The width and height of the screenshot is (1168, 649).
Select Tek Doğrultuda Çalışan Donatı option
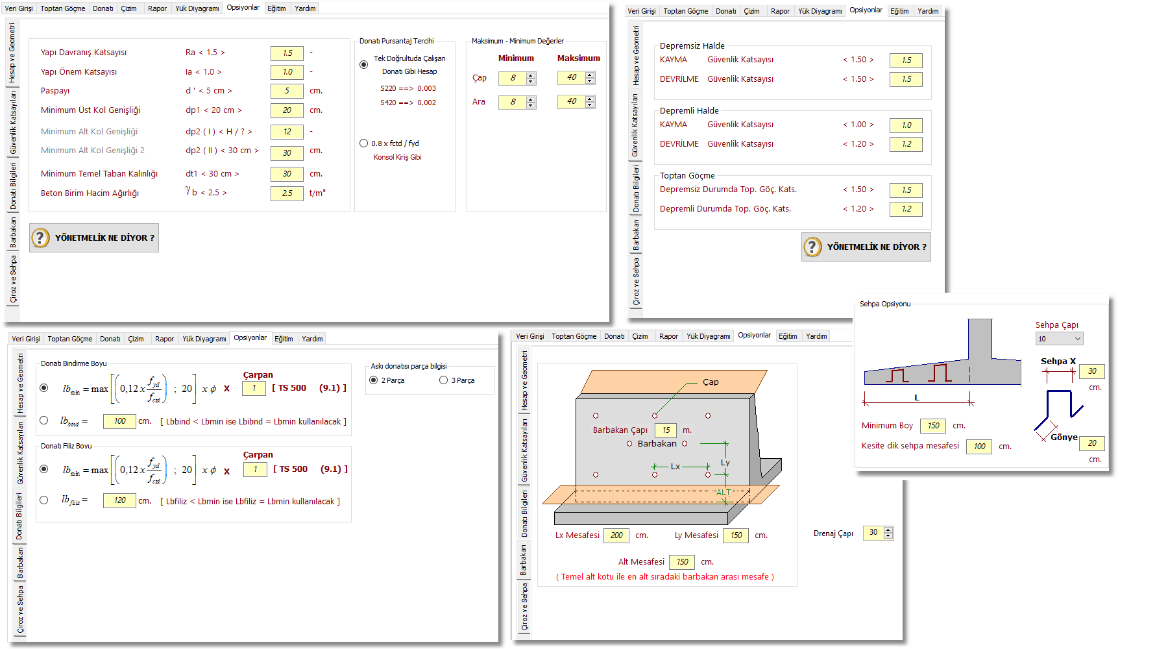coord(364,64)
